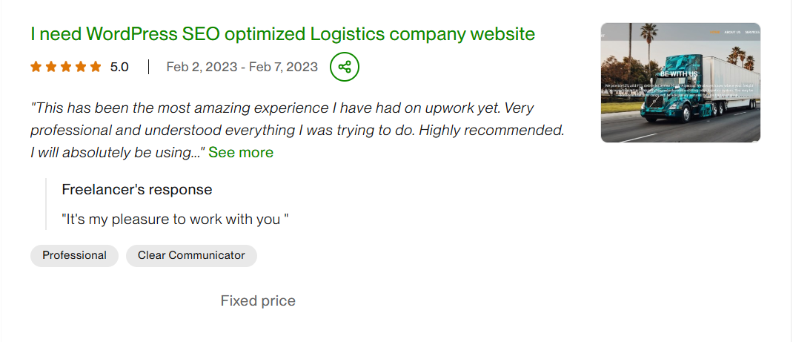Viewport: 793px width, 342px height.
Task: Select the second rating star
Action: [x=50, y=67]
